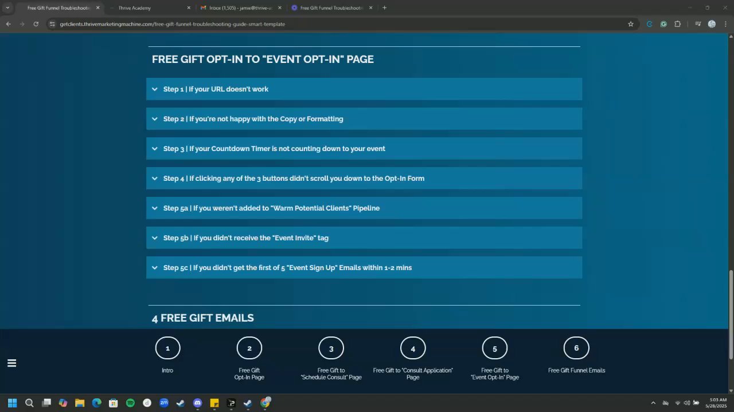The width and height of the screenshot is (734, 412).
Task: Bookmark this page with the star icon
Action: click(x=631, y=24)
